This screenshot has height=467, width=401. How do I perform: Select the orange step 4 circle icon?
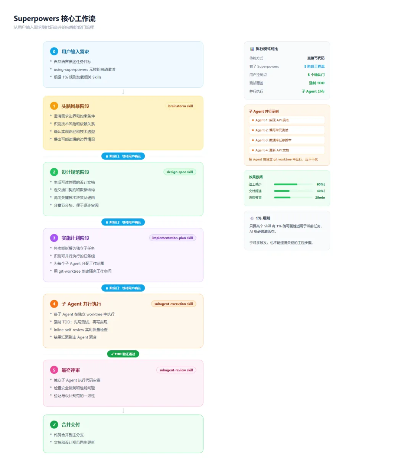point(54,304)
